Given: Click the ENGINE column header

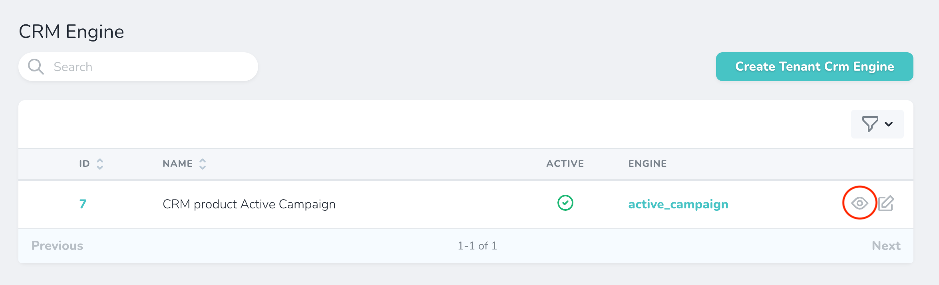Looking at the screenshot, I should (x=647, y=164).
